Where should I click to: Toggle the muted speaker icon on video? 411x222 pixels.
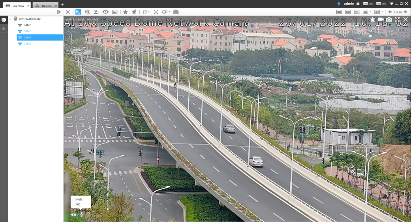tap(73, 215)
